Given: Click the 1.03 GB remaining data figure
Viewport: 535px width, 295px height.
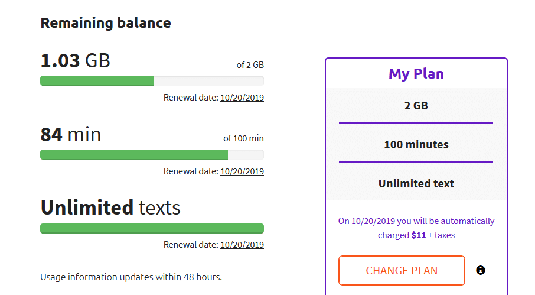Looking at the screenshot, I should point(75,61).
